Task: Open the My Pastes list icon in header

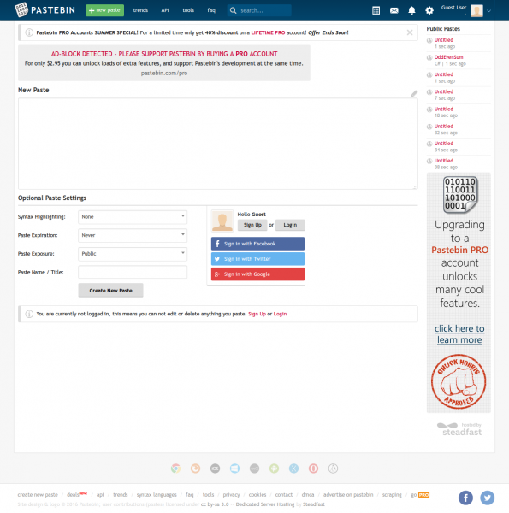Action: click(x=376, y=10)
